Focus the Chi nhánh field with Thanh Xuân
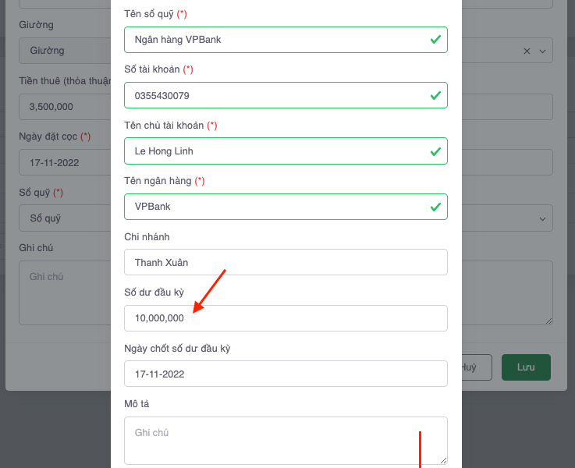Image resolution: width=575 pixels, height=468 pixels. (286, 262)
